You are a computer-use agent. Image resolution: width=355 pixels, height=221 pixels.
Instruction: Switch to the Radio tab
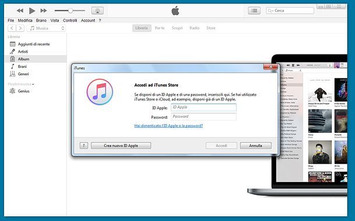(x=194, y=28)
